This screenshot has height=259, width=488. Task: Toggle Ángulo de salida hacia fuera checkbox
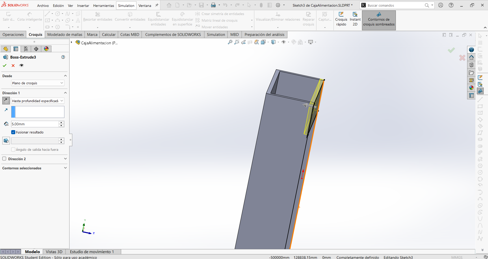(13, 149)
